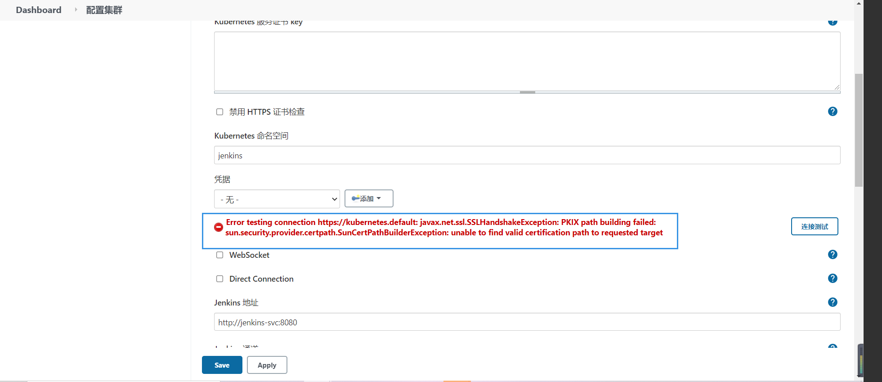Screen dimensions: 882x382
Task: Open 配置集群 breadcrumb link
Action: [104, 10]
